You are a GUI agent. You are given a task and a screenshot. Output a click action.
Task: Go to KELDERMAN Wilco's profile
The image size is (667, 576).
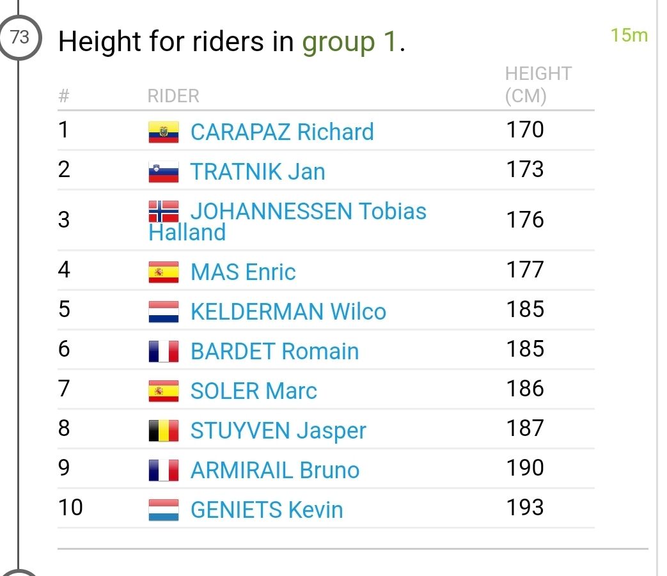(x=288, y=312)
